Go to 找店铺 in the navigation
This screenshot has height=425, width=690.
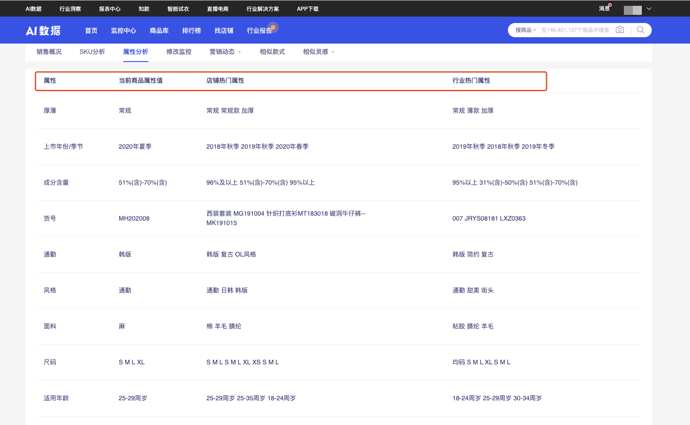point(224,31)
